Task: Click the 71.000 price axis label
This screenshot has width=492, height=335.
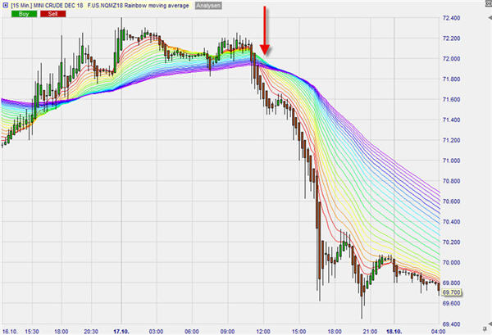Action: pyautogui.click(x=451, y=161)
